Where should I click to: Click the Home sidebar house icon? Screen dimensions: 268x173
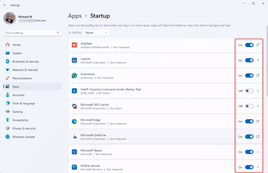[8, 45]
